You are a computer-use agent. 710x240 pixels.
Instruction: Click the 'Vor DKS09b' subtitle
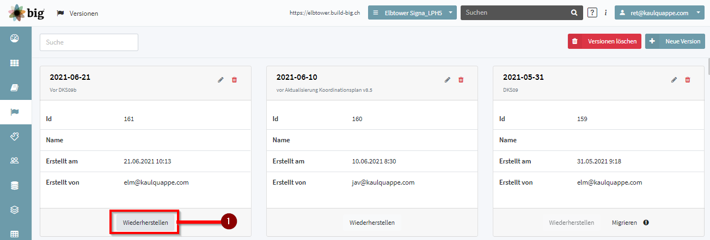pyautogui.click(x=63, y=90)
